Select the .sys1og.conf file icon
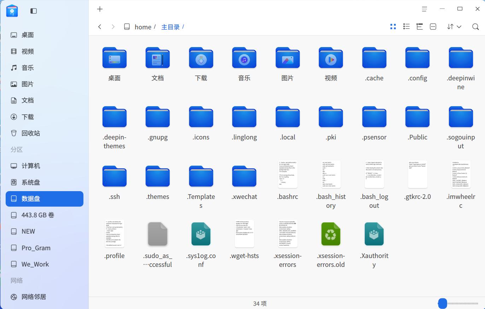The image size is (485, 309). [x=201, y=234]
